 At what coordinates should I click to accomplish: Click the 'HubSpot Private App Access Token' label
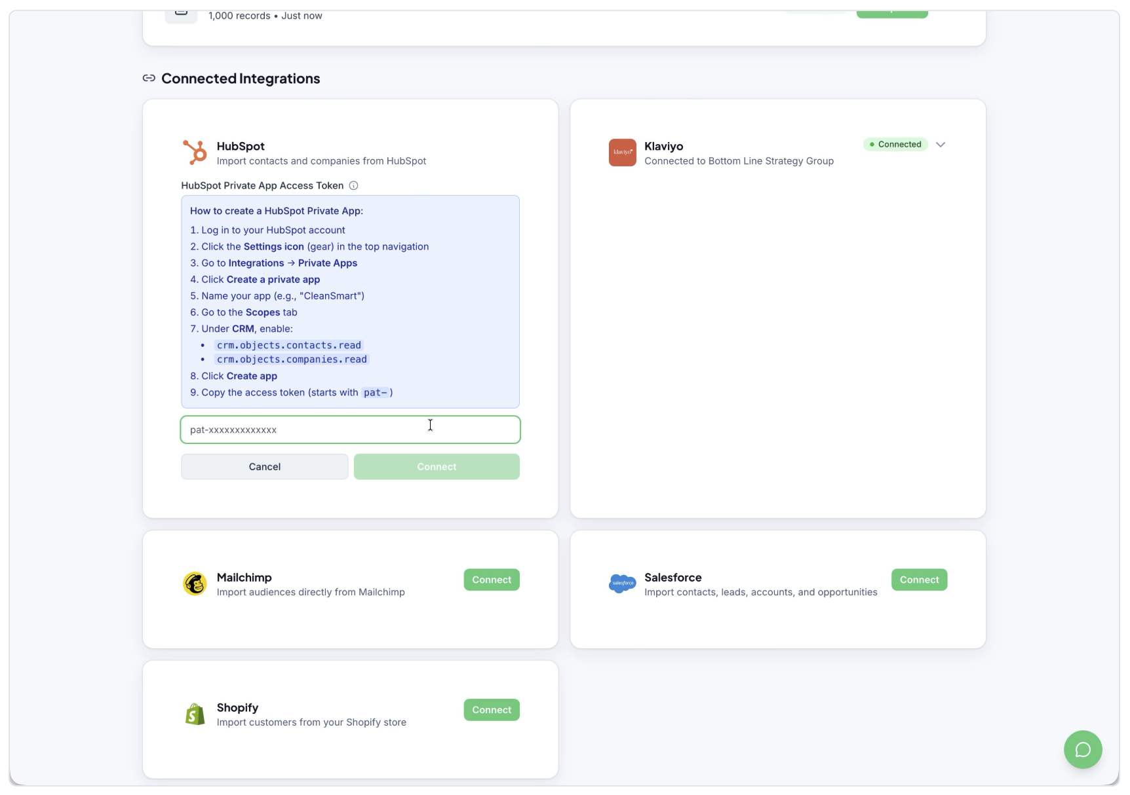[x=262, y=185]
